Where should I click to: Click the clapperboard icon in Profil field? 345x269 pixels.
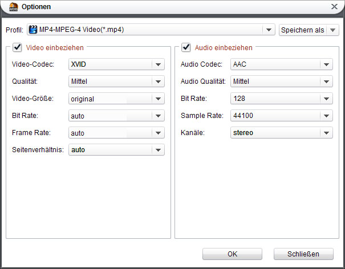tap(33, 30)
